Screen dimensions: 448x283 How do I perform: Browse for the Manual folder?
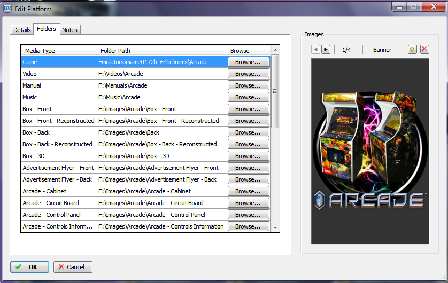(248, 85)
